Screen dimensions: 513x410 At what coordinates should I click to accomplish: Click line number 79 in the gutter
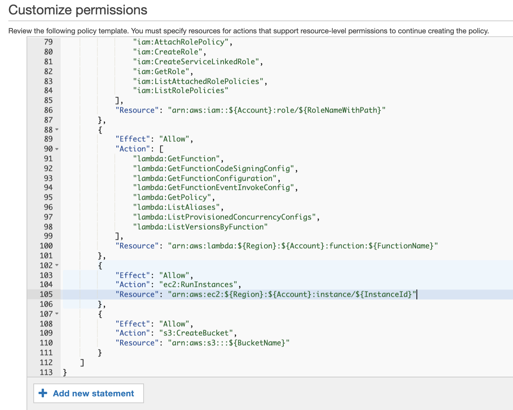click(48, 42)
